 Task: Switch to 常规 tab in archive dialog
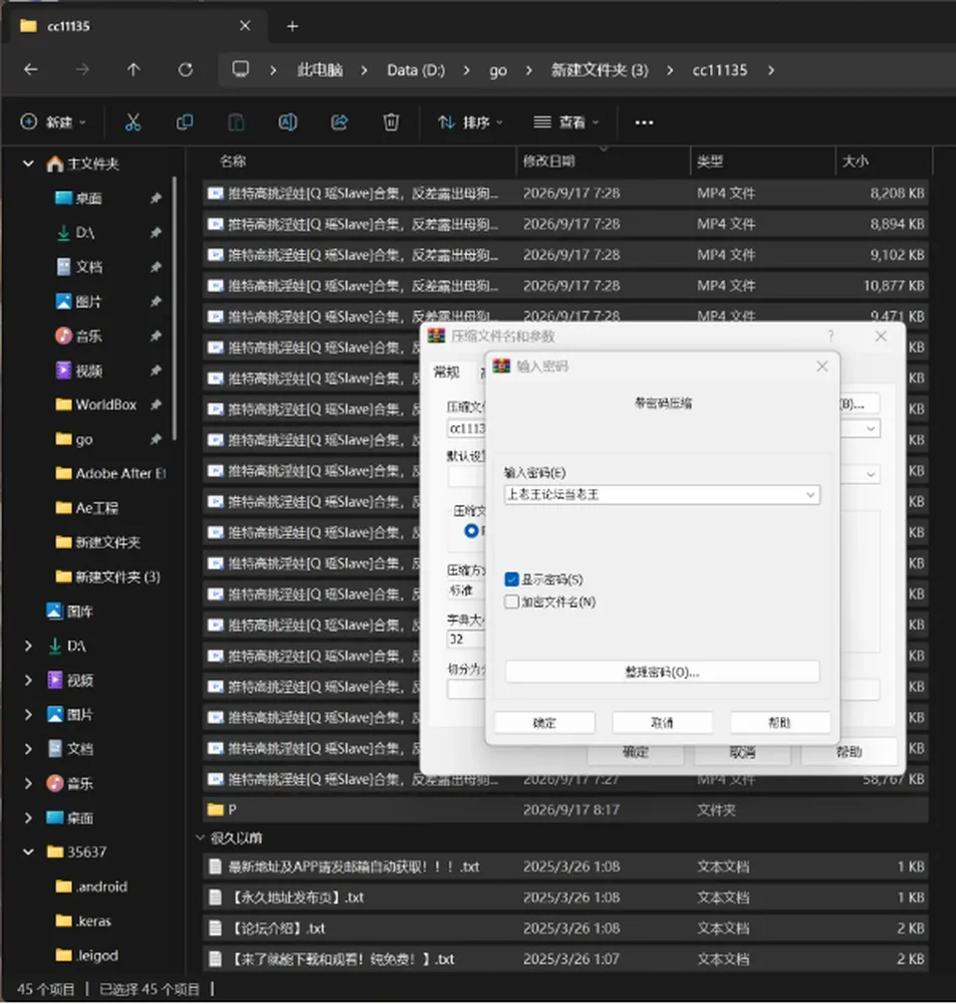(x=447, y=373)
